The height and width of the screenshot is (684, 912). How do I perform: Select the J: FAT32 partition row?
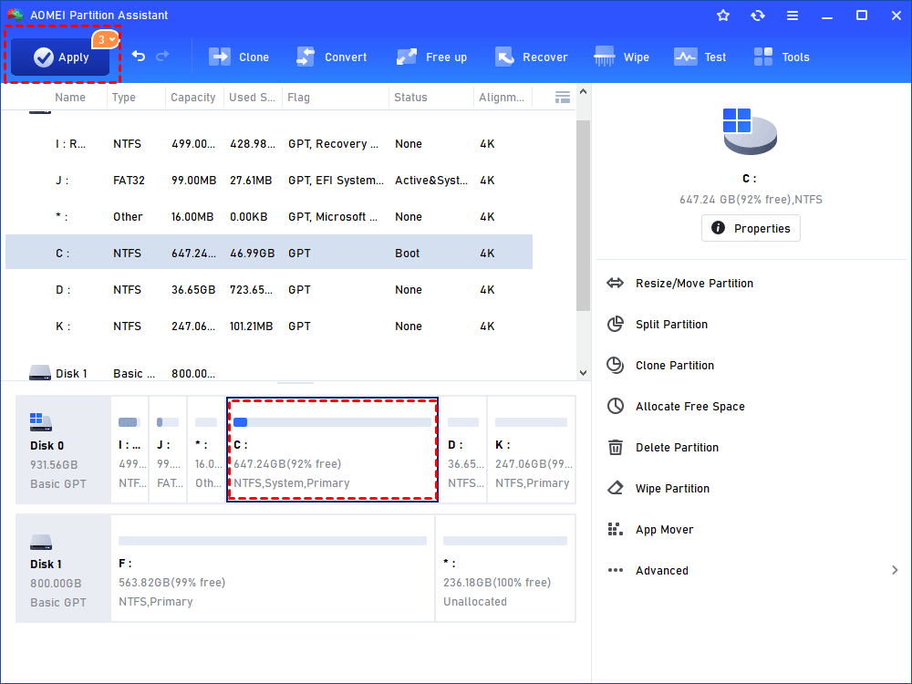[x=269, y=181]
